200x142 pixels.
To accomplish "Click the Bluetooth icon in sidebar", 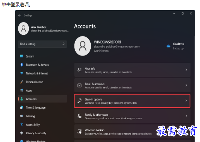I will [x=22, y=65].
